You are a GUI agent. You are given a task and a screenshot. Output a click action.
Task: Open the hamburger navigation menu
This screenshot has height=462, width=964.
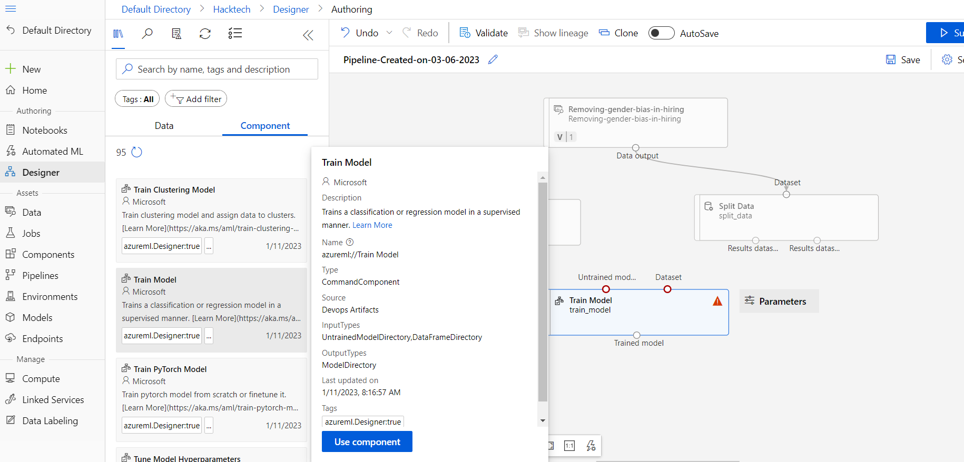(11, 9)
